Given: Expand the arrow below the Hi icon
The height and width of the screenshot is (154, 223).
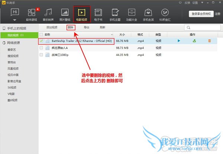Looking at the screenshot, I should (x=14, y=20).
